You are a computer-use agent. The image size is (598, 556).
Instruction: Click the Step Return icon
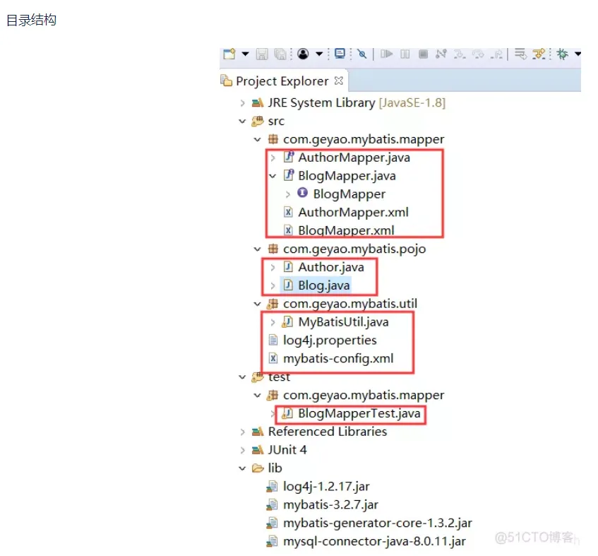(496, 54)
